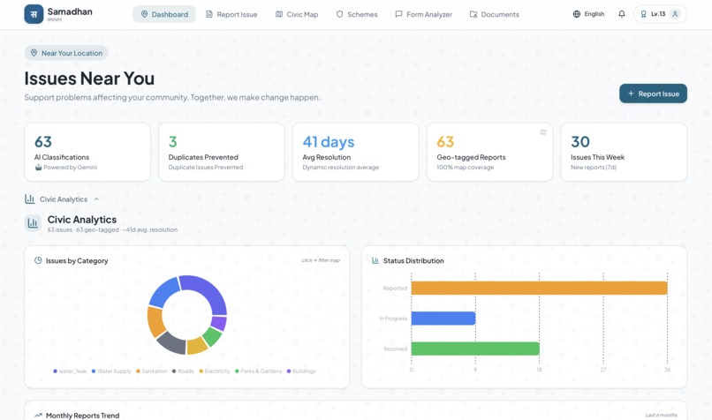
Task: Click the trend arrow icon beside Monthly Reports Trend
Action: click(38, 415)
